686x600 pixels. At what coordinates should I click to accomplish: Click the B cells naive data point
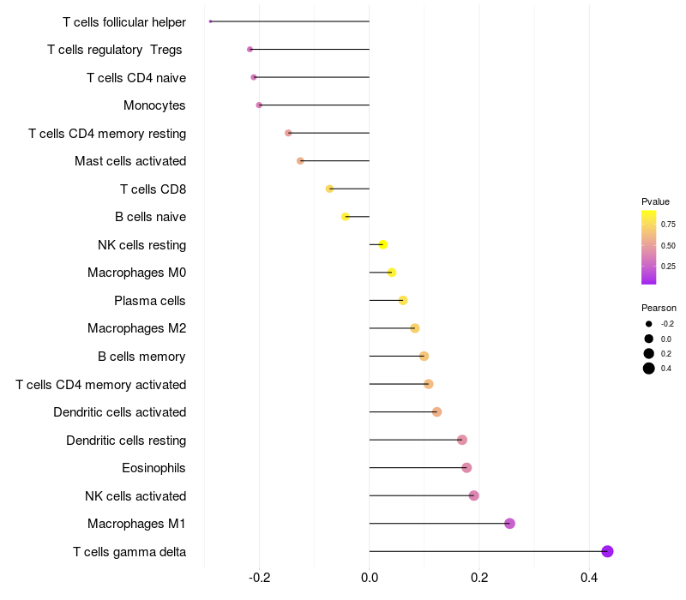(346, 217)
